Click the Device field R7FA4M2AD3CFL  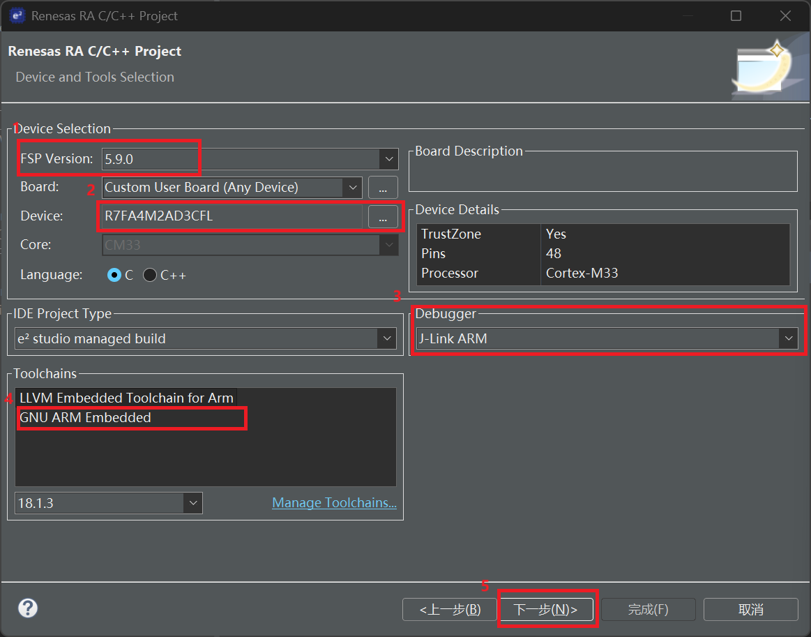pos(230,216)
